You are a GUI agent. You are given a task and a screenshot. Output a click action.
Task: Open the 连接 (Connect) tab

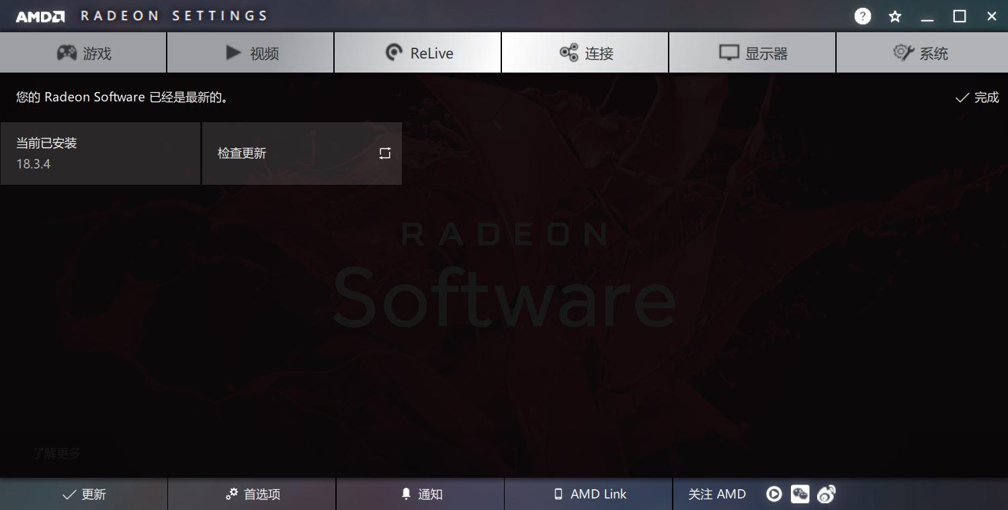click(x=585, y=52)
